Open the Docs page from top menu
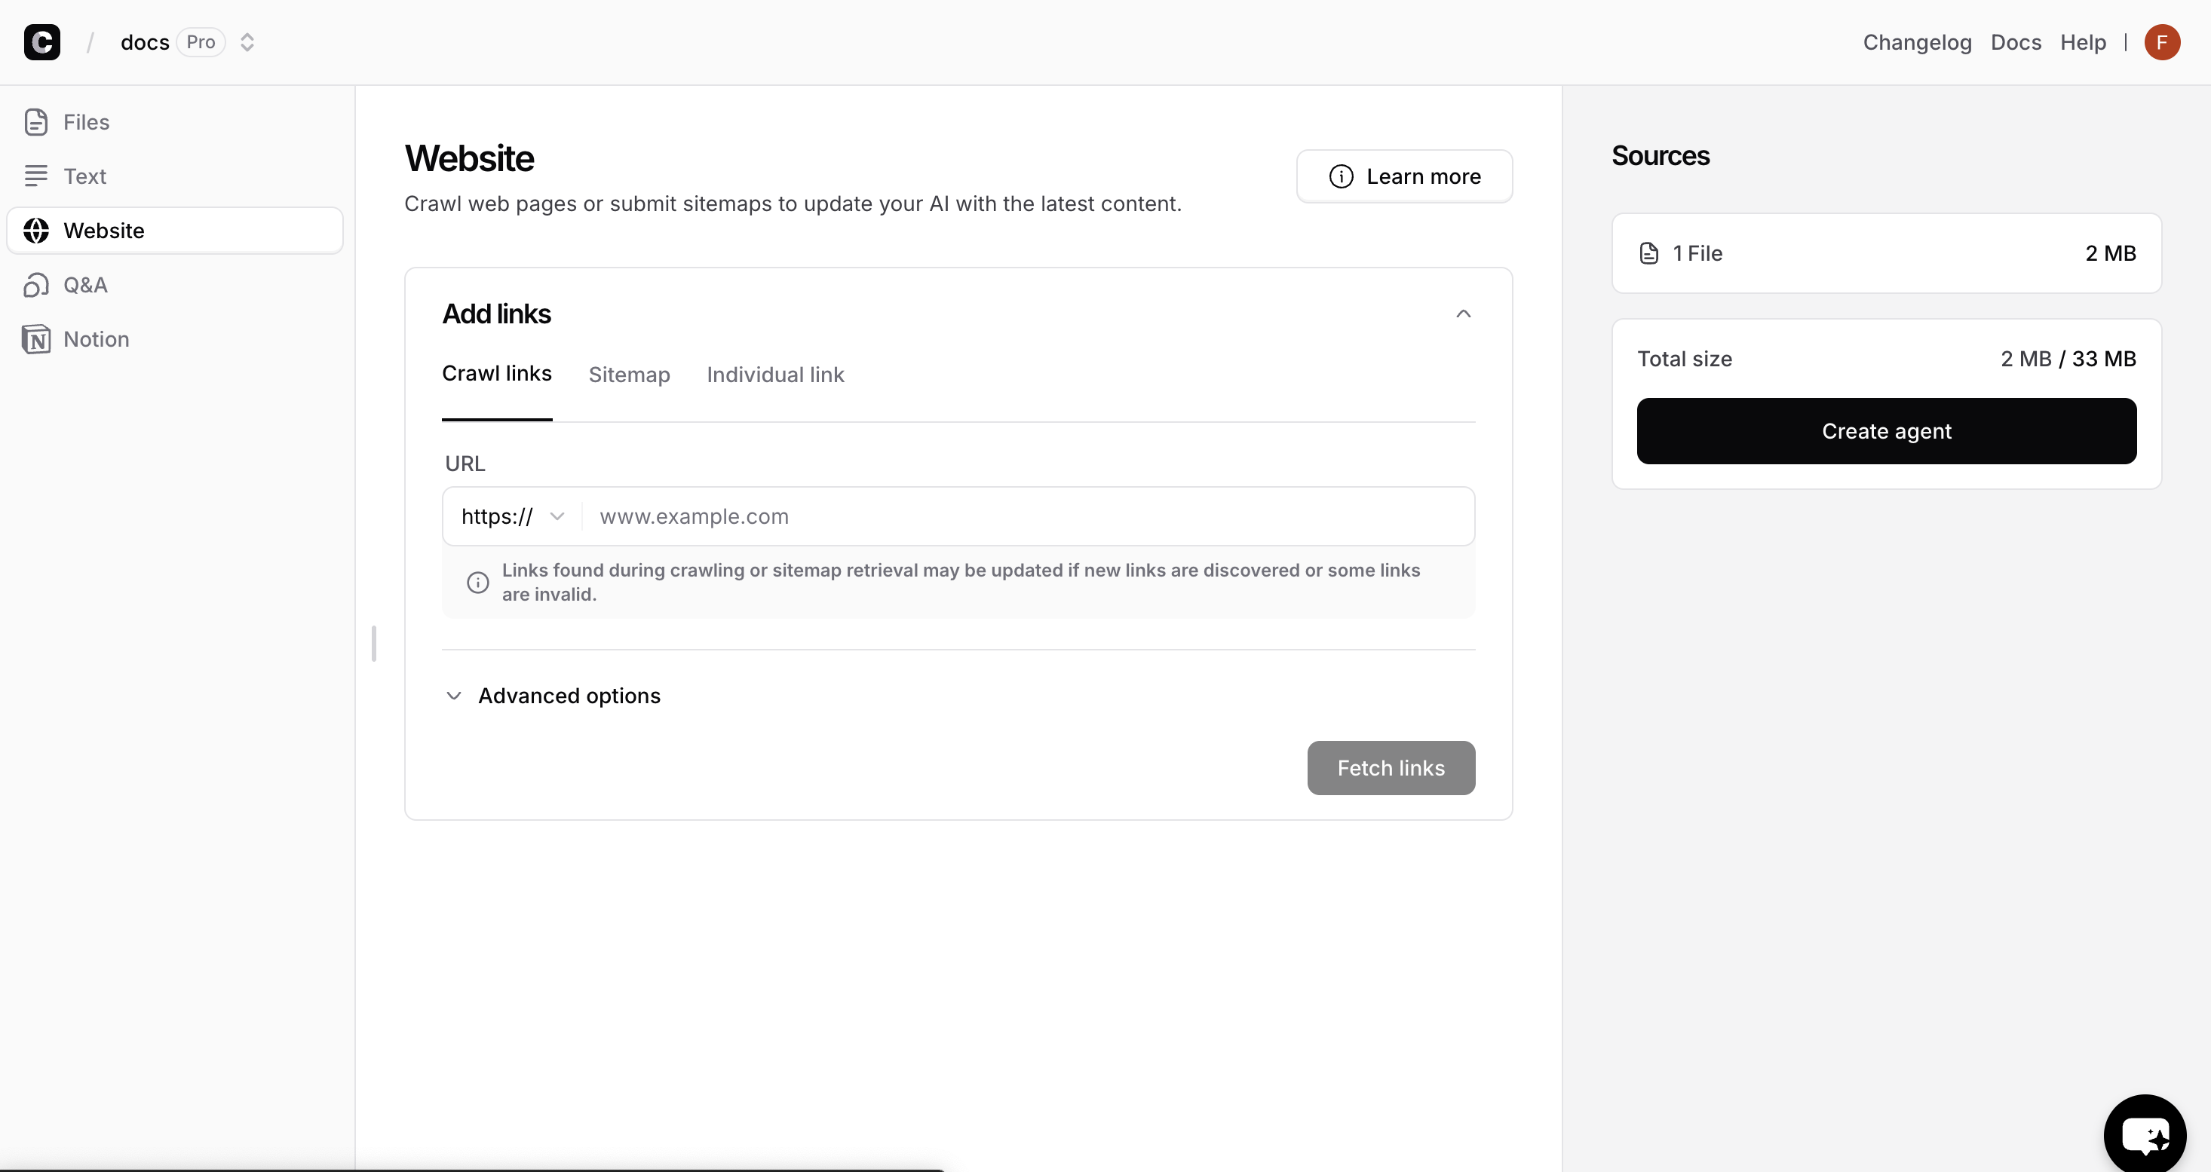Screen dimensions: 2211x1172 click(2015, 41)
